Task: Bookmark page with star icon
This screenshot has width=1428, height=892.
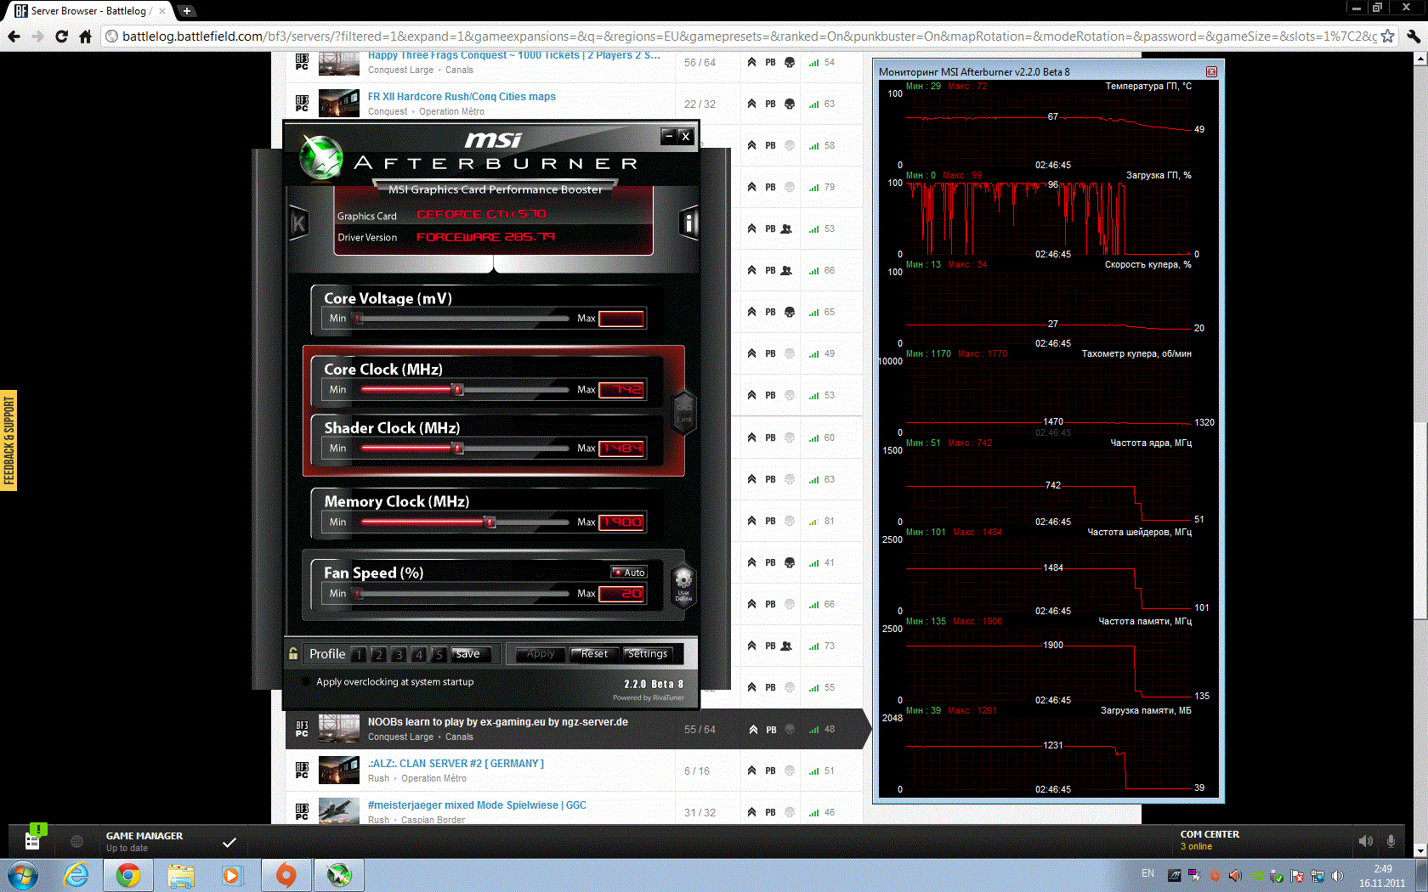Action: [1387, 37]
